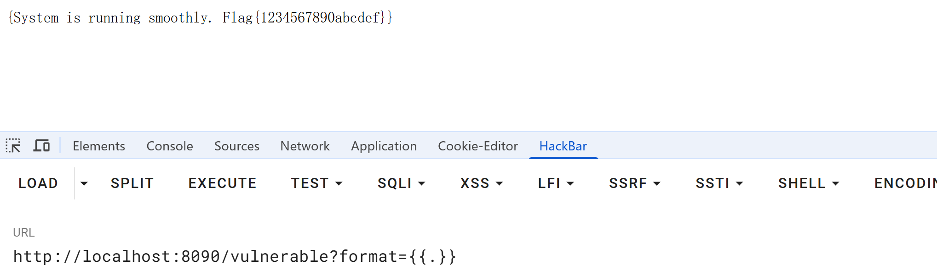
Task: Select the Cookie-Editor tab
Action: tap(478, 146)
